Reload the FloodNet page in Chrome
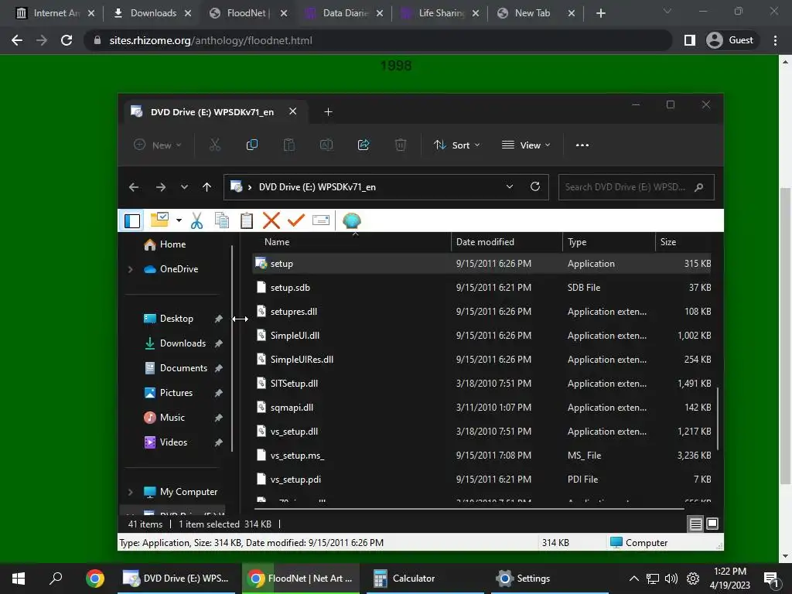The image size is (792, 594). [67, 40]
